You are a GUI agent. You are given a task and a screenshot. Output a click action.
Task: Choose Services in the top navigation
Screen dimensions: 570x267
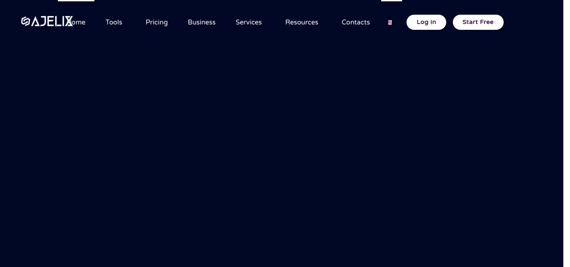[x=248, y=22]
